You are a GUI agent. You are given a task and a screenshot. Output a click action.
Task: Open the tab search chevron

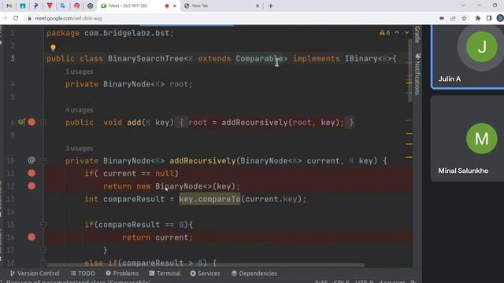point(463,6)
